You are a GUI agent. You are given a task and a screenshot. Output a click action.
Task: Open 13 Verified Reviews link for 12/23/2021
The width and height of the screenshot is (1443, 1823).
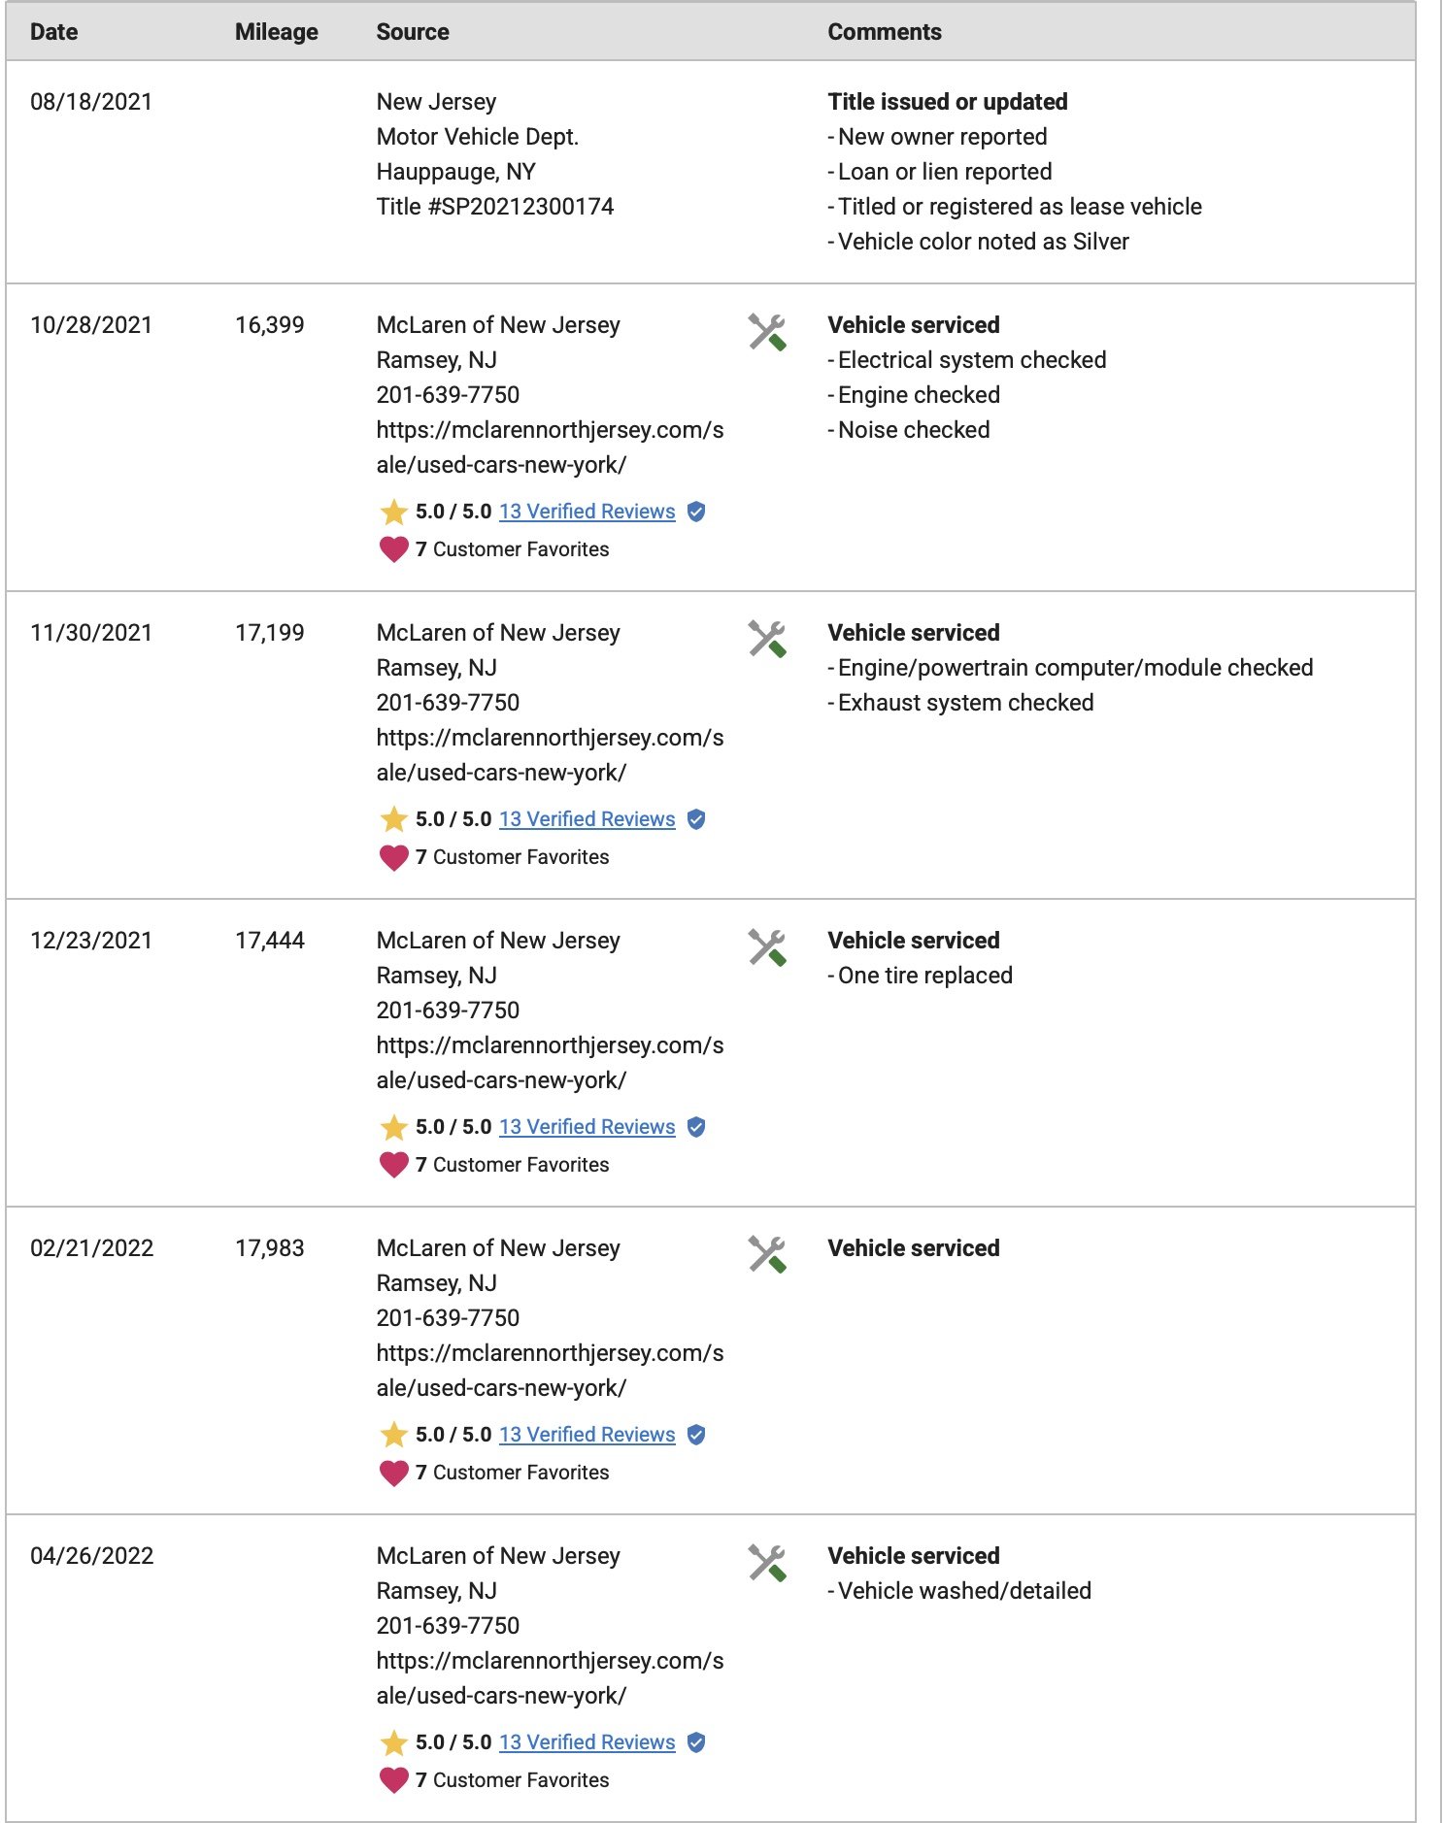[x=587, y=1127]
